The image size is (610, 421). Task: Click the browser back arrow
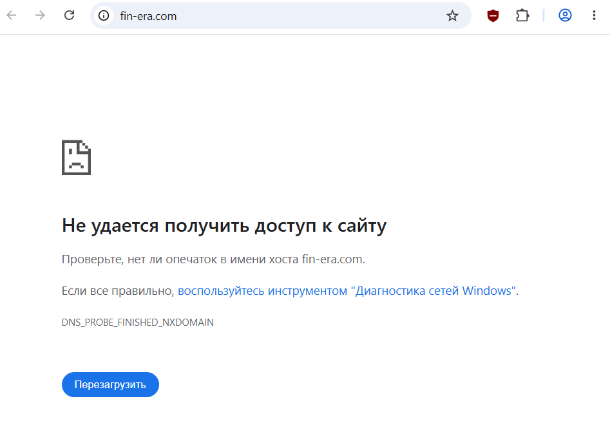(12, 15)
